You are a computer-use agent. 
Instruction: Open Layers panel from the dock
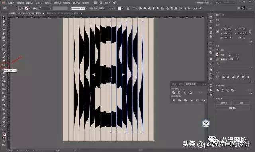211,70
